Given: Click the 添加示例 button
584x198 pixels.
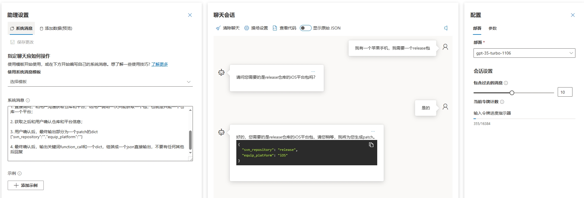Looking at the screenshot, I should tap(26, 185).
